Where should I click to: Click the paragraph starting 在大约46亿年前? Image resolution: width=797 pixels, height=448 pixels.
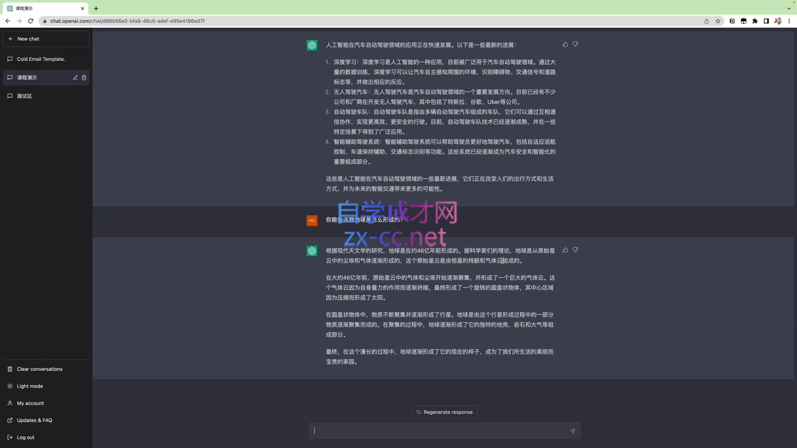click(440, 287)
